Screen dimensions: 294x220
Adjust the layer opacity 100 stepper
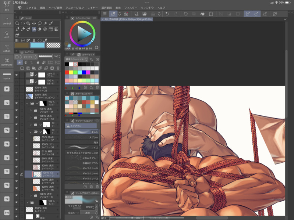(59, 57)
